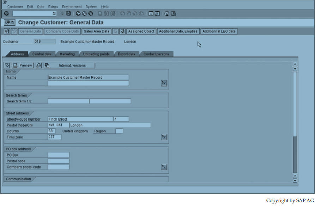Click inside the Street/House number field
This screenshot has width=315, height=206.
(x=79, y=119)
